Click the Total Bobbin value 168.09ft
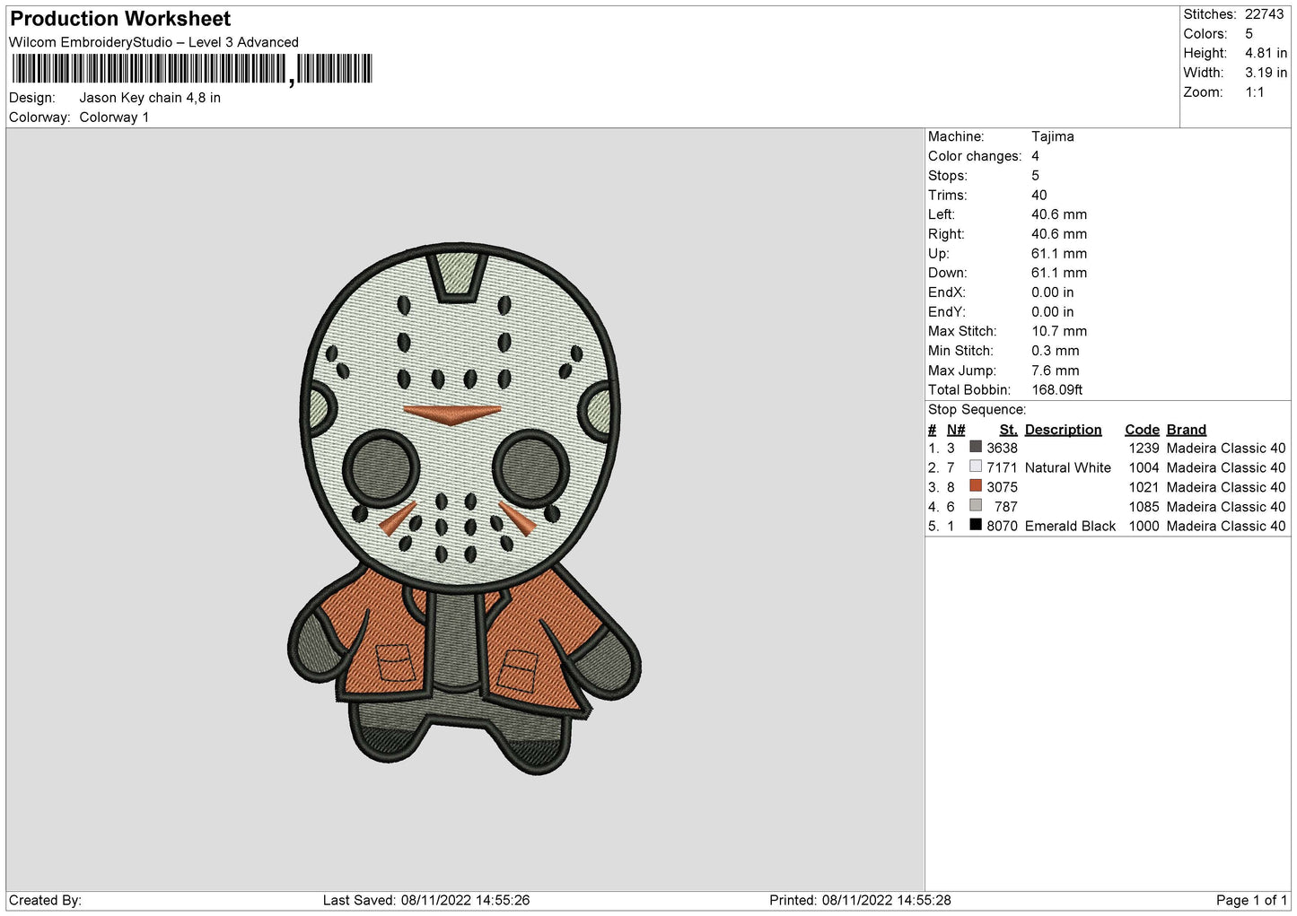This screenshot has height=916, width=1297. [1056, 390]
